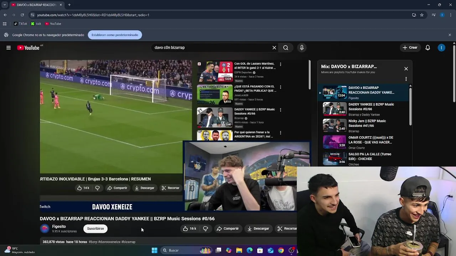Viewport: 456px width, 256px height.
Task: Open the TikTok bookmark
Action: tap(20, 24)
